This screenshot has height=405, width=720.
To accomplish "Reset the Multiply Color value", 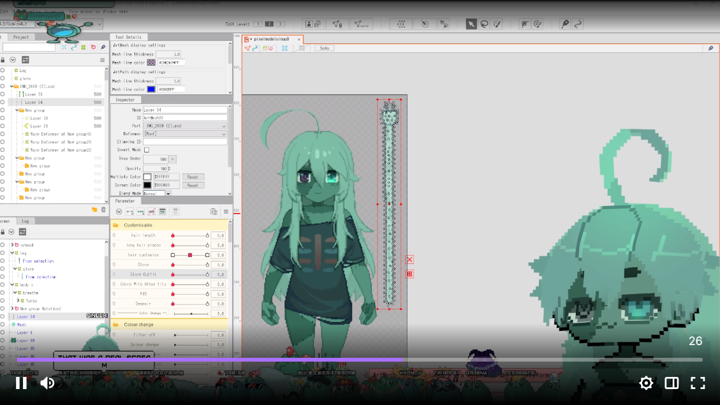I will tap(193, 177).
